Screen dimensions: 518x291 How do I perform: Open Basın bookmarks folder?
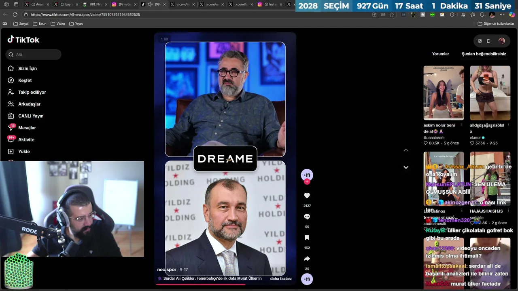tap(40, 24)
